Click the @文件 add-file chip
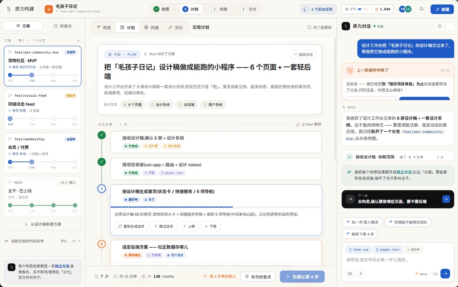458x287 pixels. point(413,250)
